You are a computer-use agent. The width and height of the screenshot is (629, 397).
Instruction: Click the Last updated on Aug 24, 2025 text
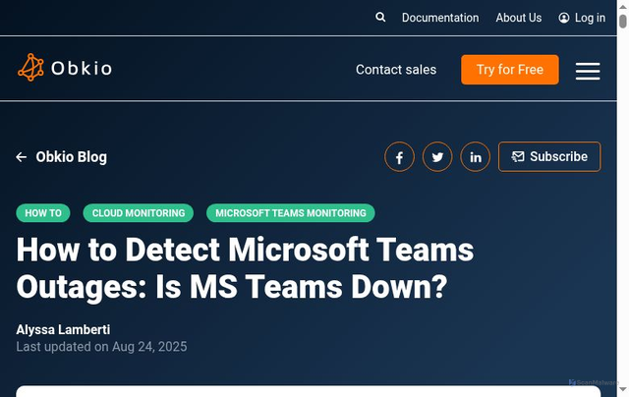pyautogui.click(x=101, y=347)
